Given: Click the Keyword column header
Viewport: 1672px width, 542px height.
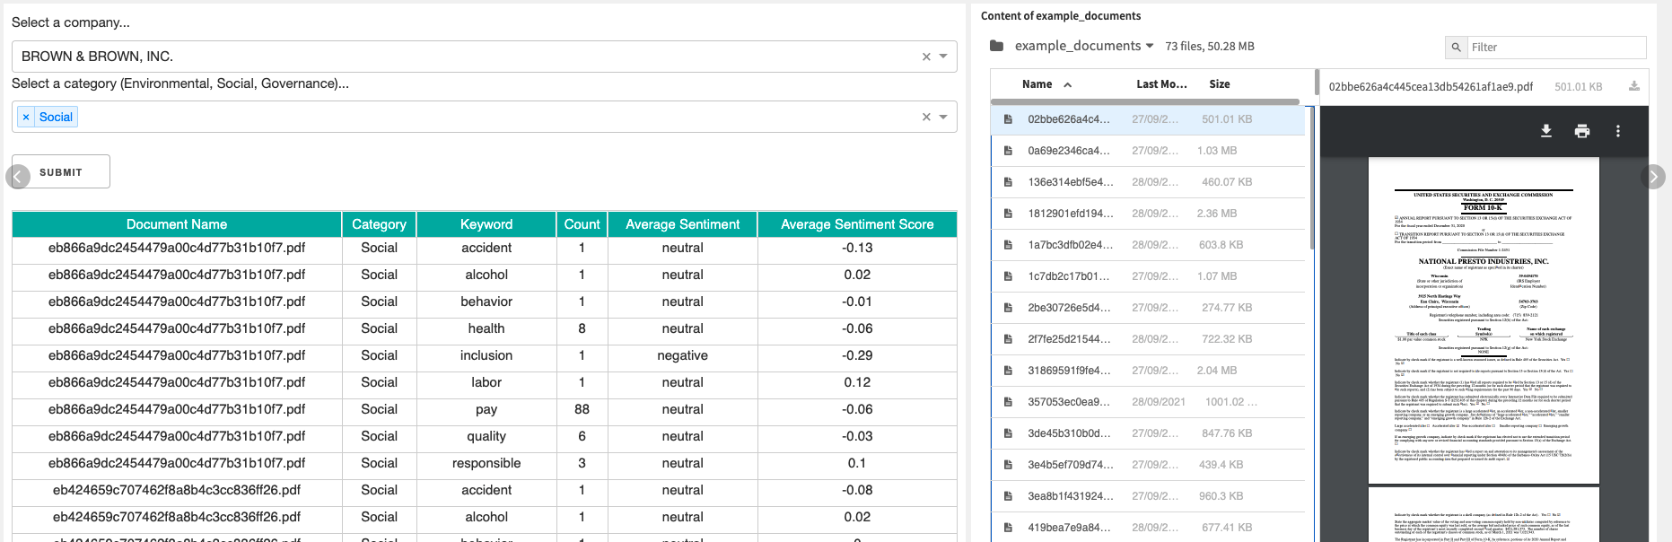Looking at the screenshot, I should (486, 224).
